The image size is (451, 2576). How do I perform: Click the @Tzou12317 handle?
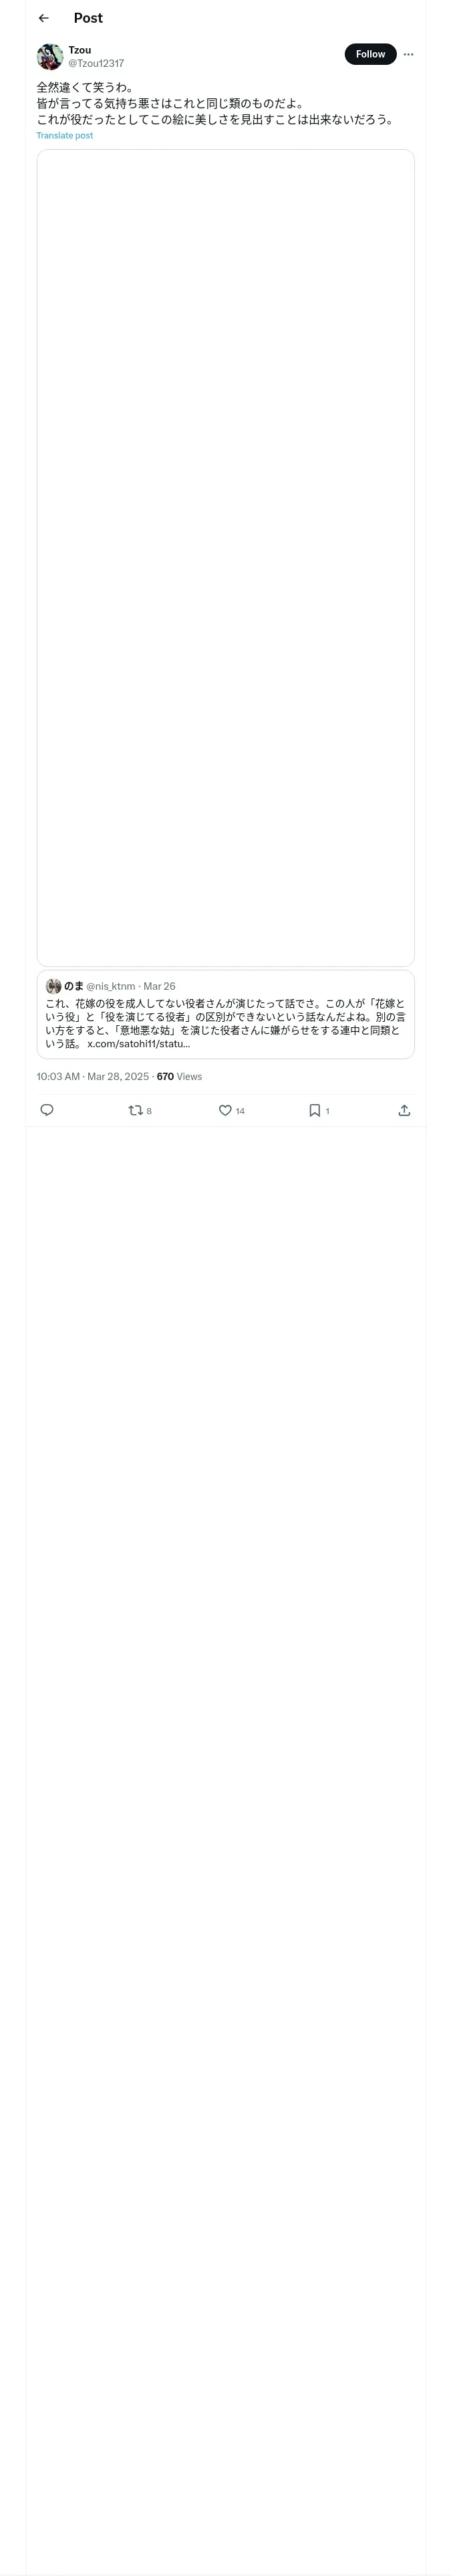coord(96,63)
